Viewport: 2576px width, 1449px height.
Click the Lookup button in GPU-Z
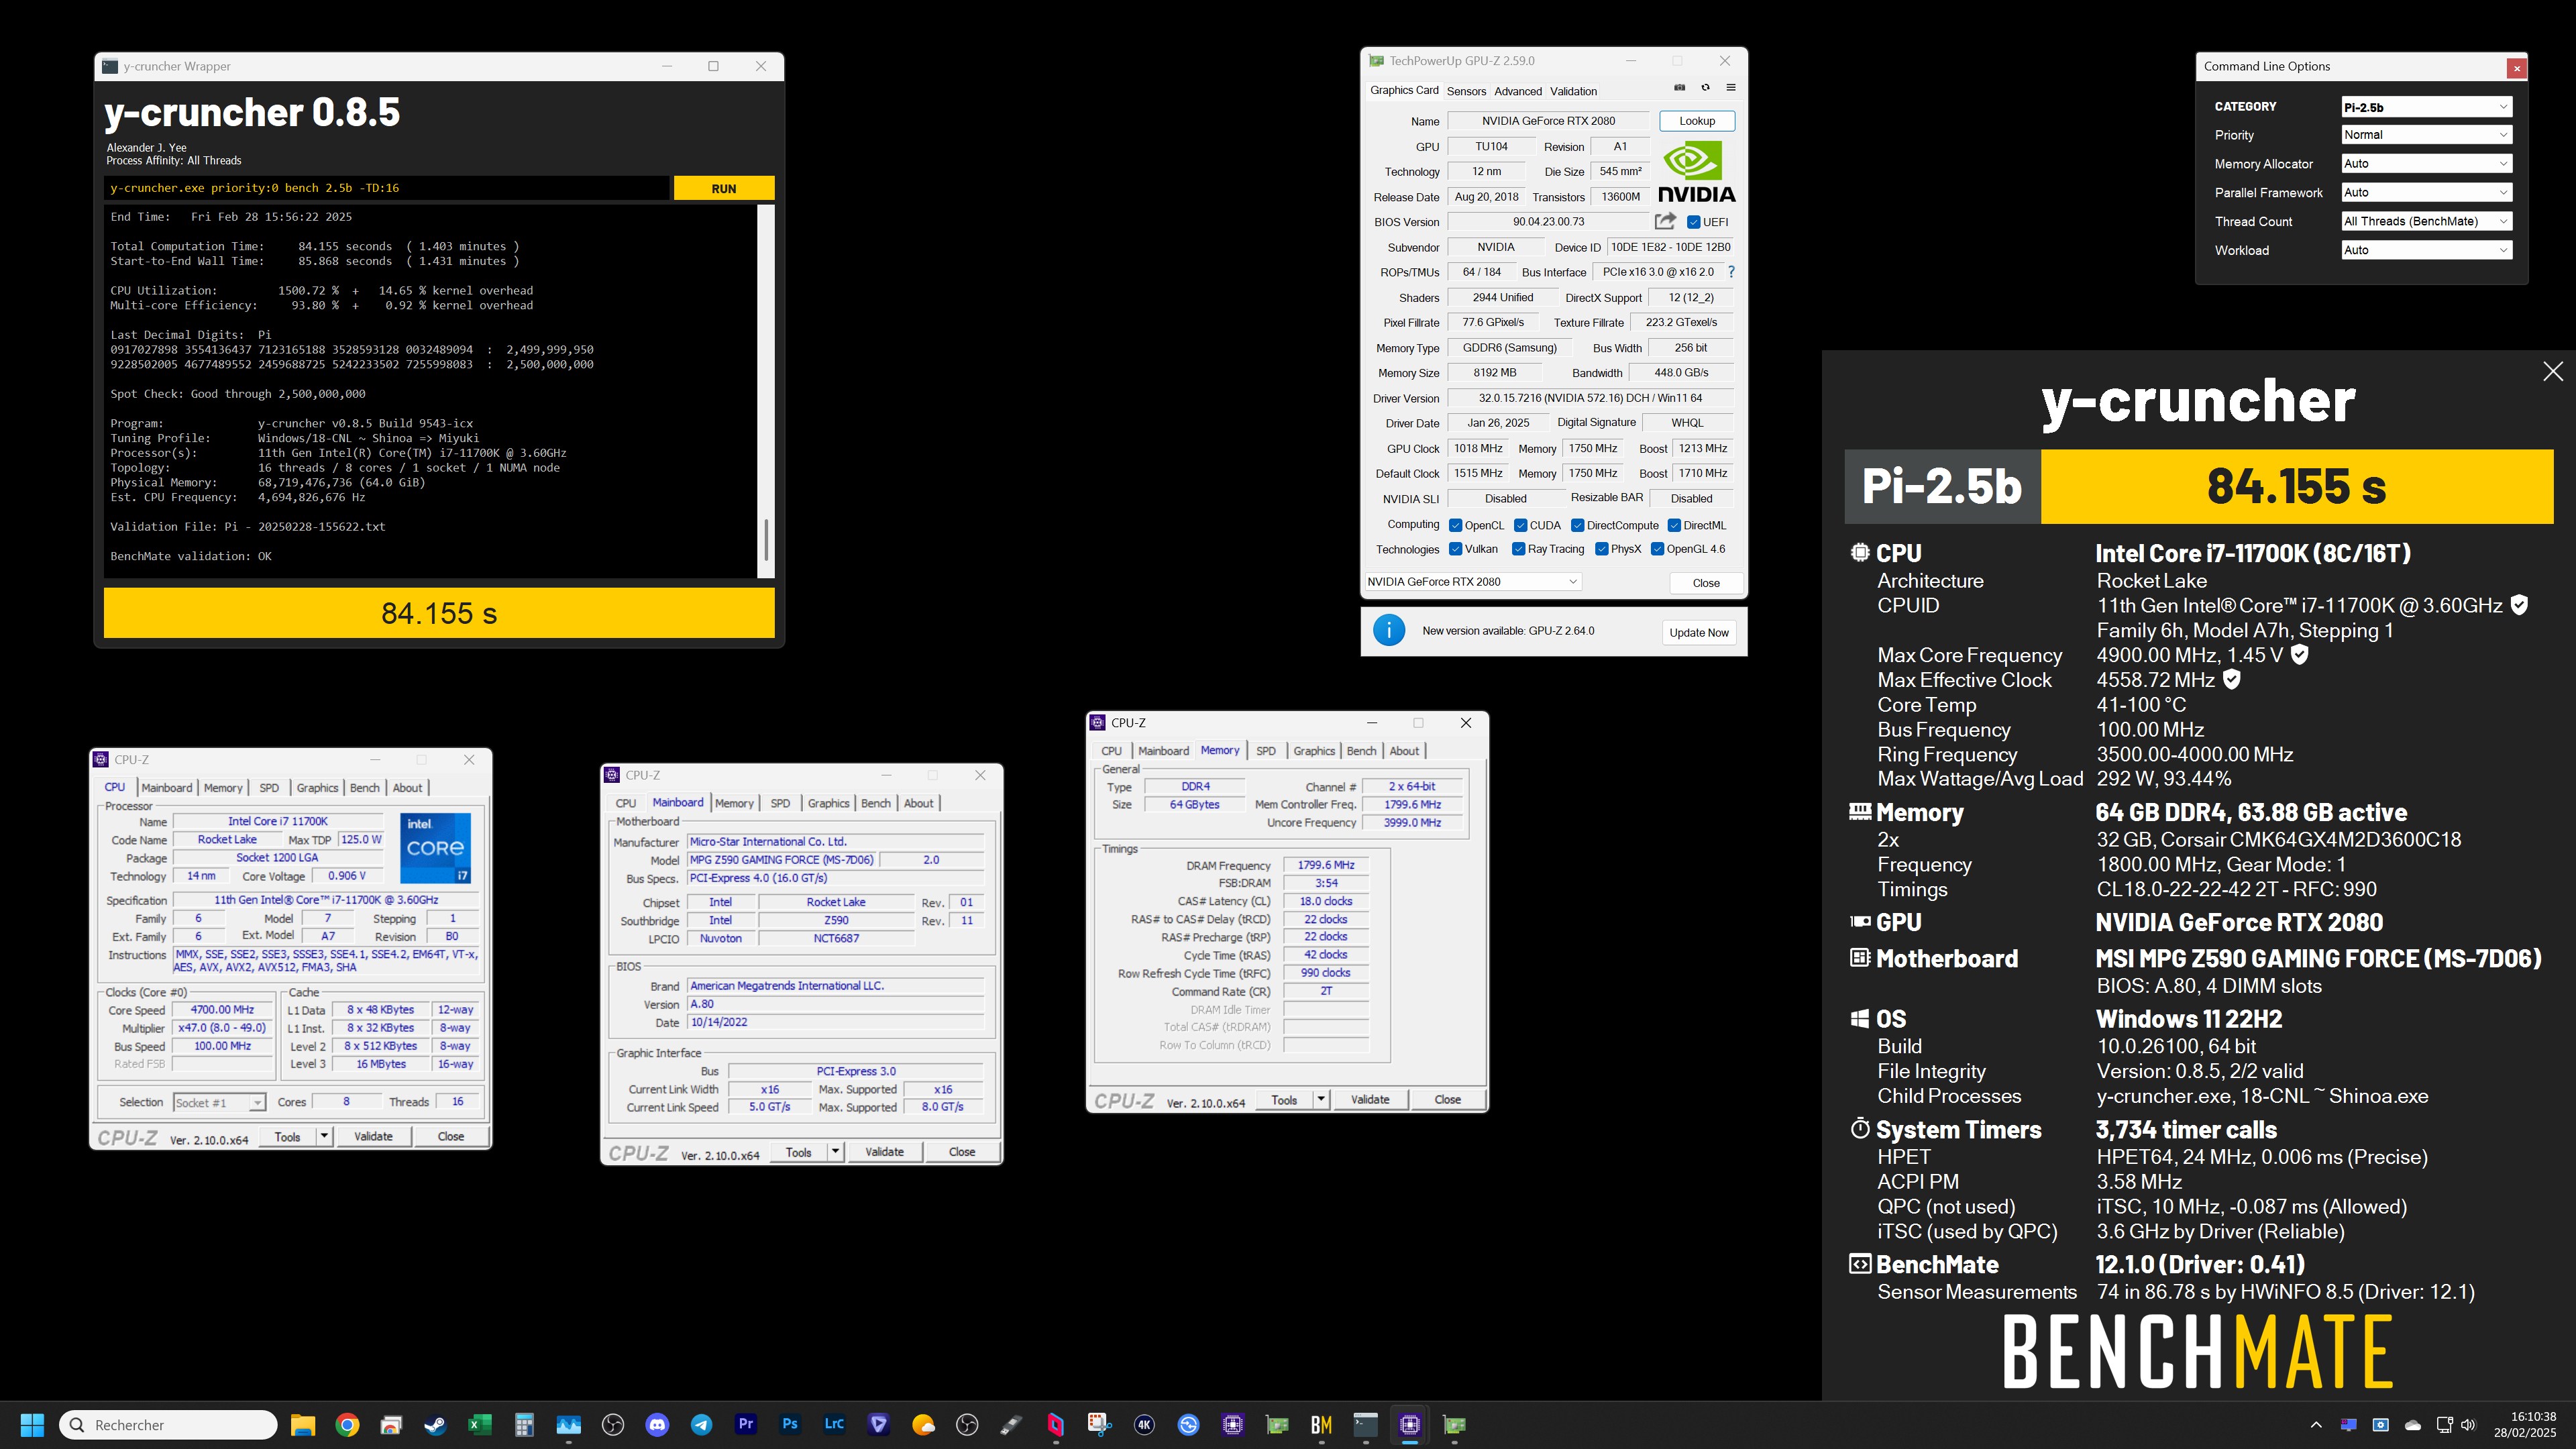tap(1697, 121)
